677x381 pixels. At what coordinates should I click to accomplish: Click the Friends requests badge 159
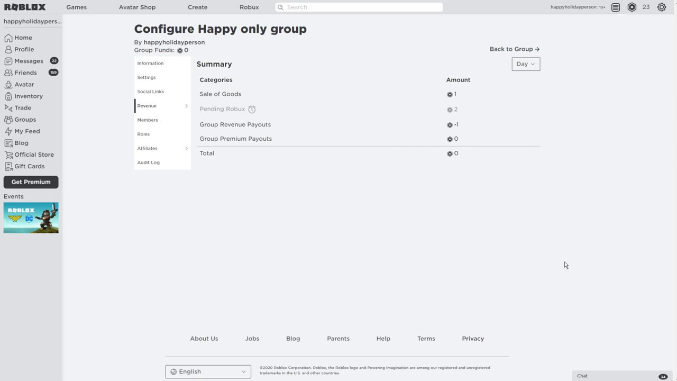[x=53, y=72]
